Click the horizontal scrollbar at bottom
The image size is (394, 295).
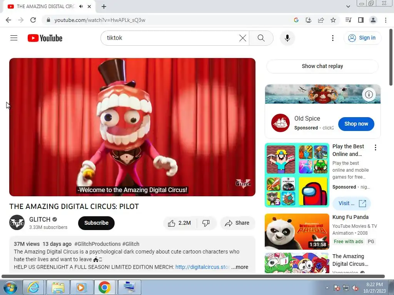coord(193,276)
